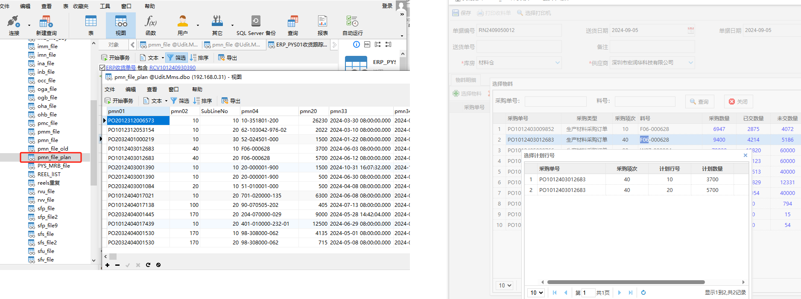Open the 报表 report icon
The width and height of the screenshot is (801, 299).
point(322,21)
